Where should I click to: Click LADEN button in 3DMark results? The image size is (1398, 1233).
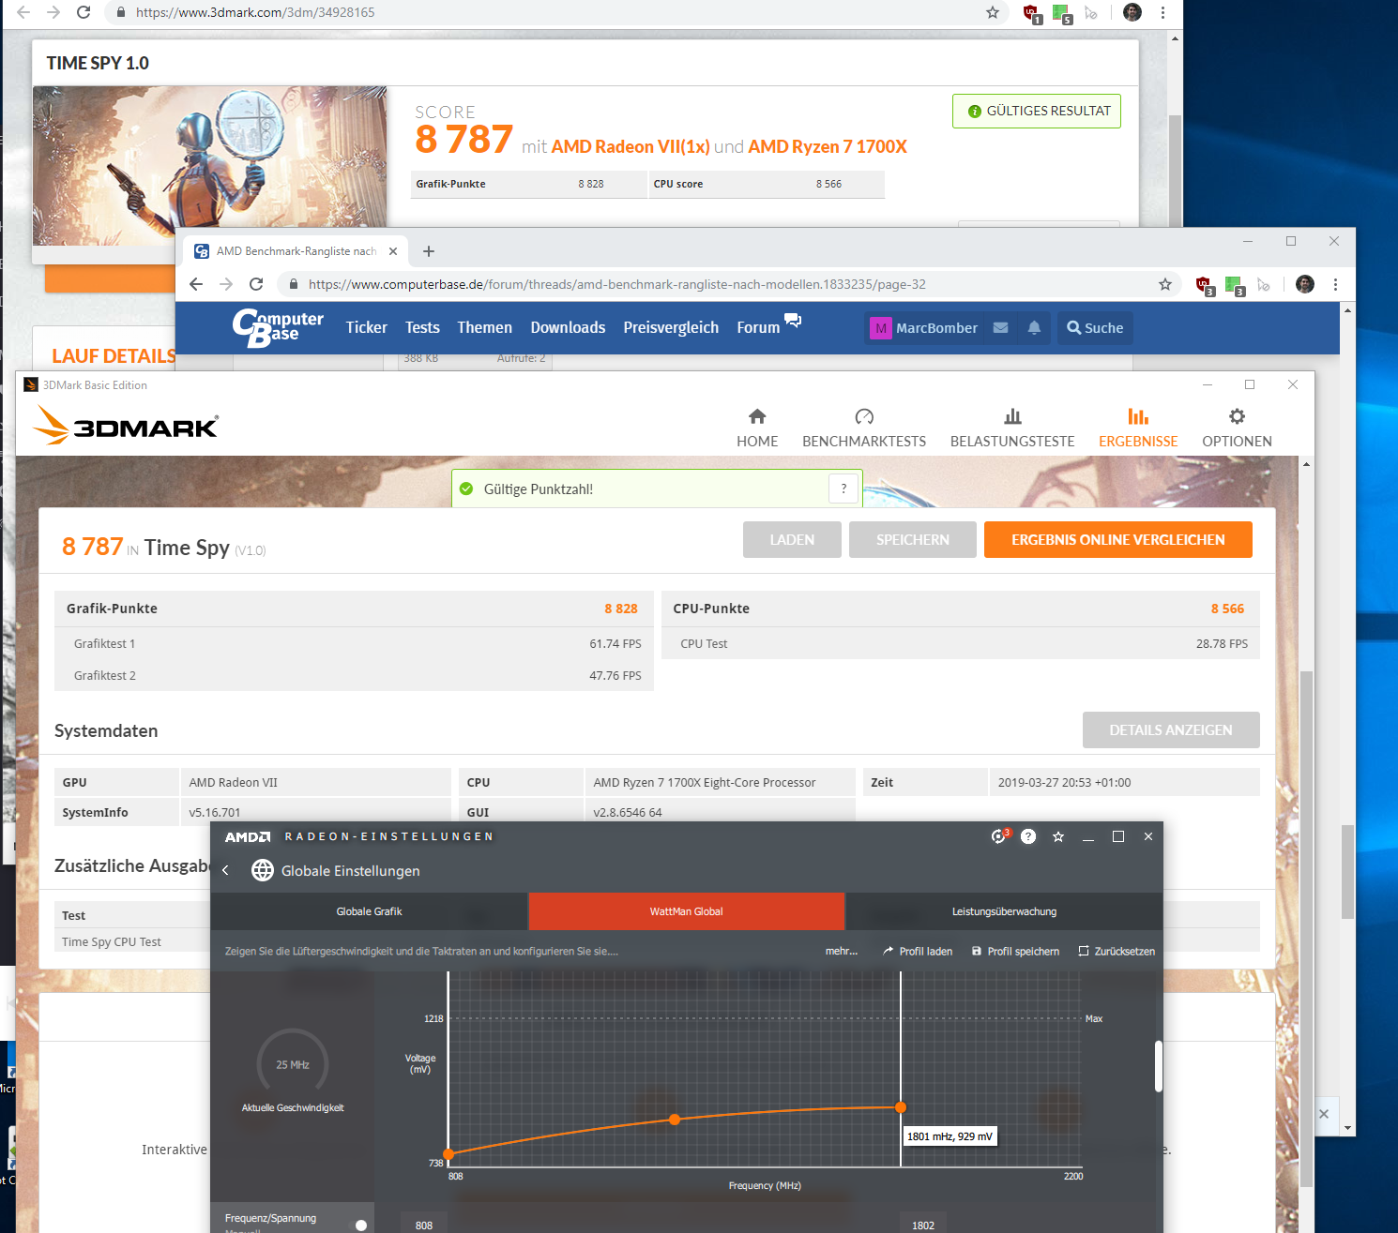pyautogui.click(x=792, y=540)
